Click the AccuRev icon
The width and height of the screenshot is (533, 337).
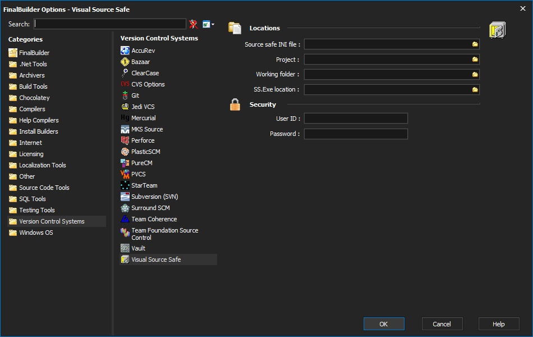tap(125, 51)
